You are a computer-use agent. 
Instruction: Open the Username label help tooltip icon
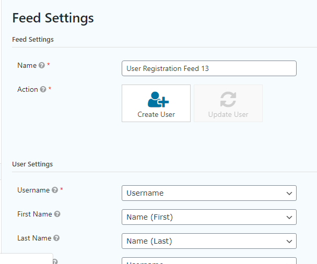(55, 190)
